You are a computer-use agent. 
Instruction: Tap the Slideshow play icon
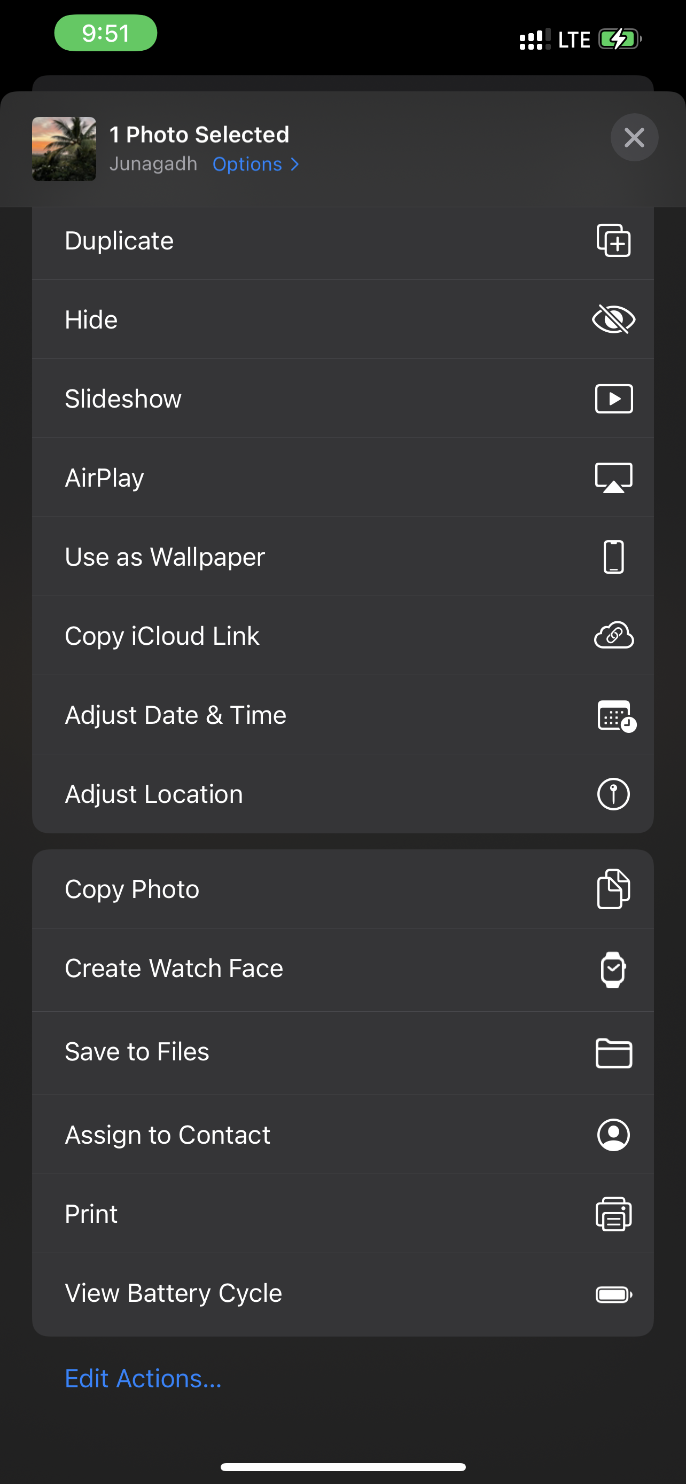pyautogui.click(x=613, y=399)
